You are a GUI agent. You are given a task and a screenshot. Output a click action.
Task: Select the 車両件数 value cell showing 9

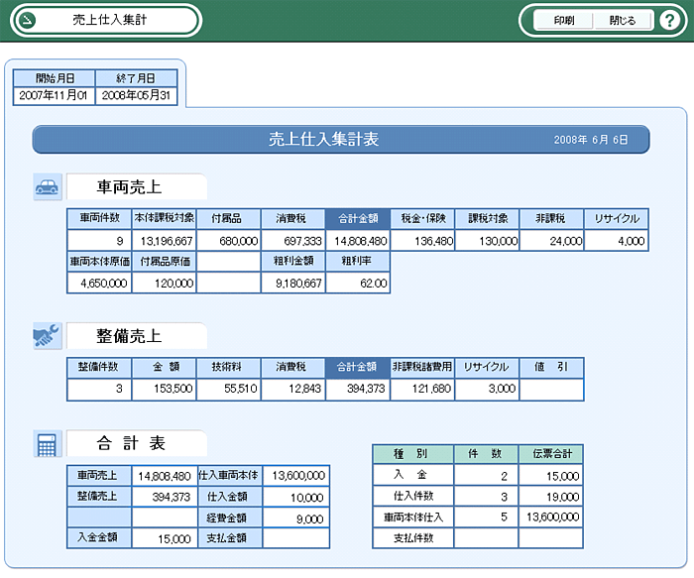coord(99,240)
